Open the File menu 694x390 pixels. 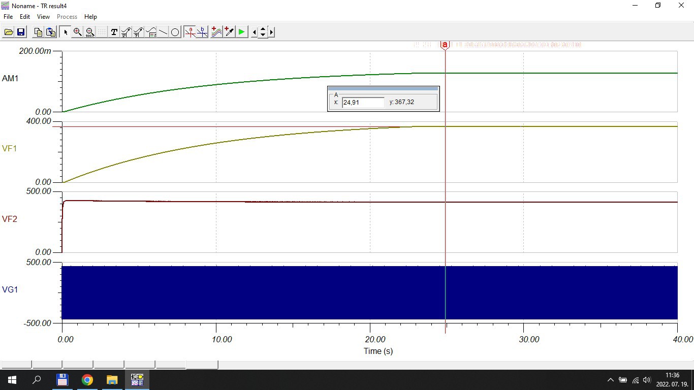pos(8,17)
